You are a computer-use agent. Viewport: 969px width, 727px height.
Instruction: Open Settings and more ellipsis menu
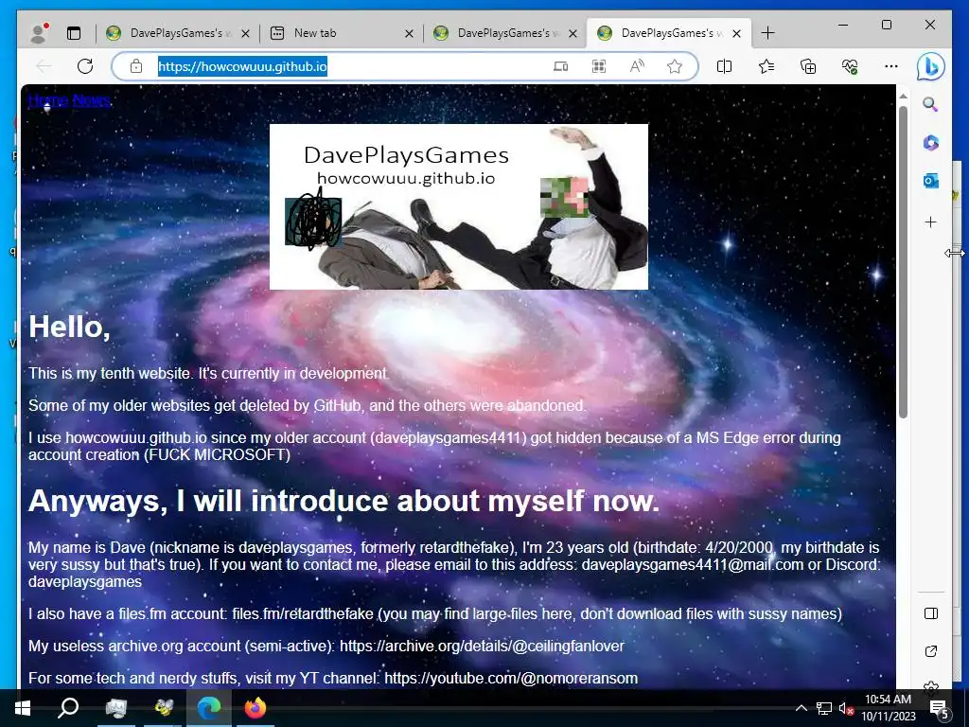tap(891, 66)
